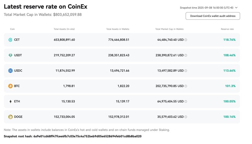Click the CET coin logo icon
Viewport: 252px width, 144px height.
pos(10,40)
